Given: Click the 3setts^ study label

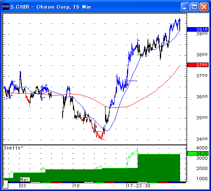Looking at the screenshot, I should click(13, 148).
